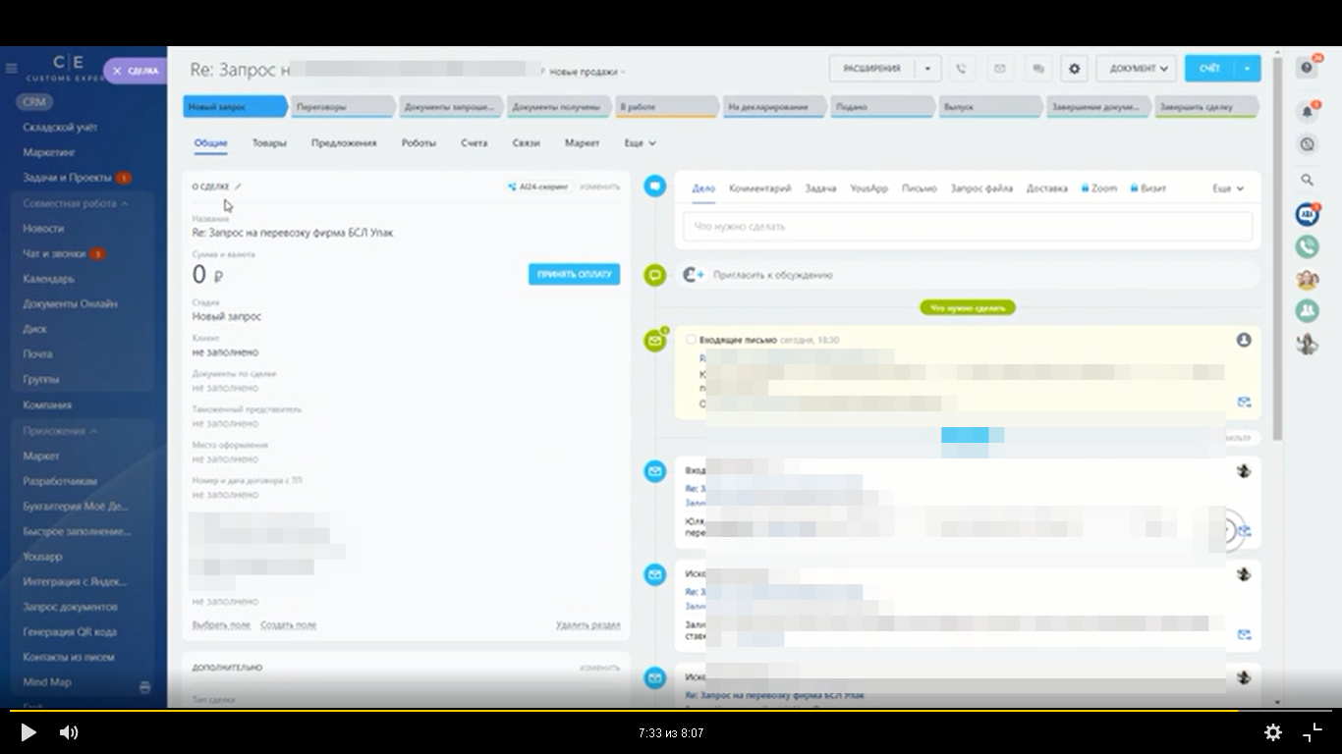Click the Пригласить к обсуждению field
Image resolution: width=1342 pixels, height=754 pixels.
coord(968,275)
